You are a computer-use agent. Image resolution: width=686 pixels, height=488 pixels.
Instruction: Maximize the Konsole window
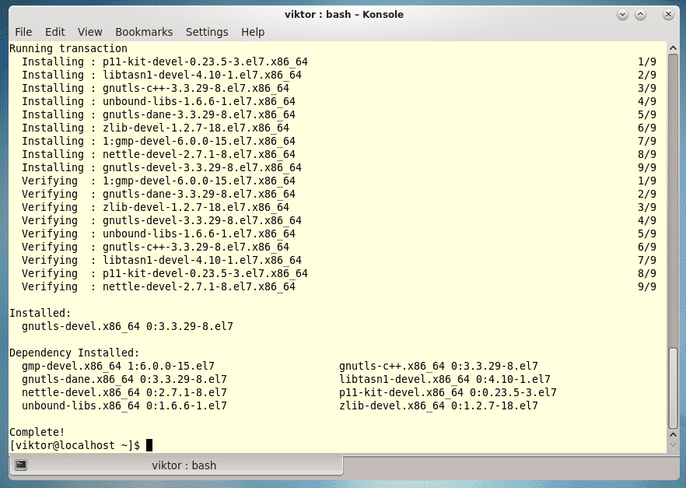tap(641, 15)
